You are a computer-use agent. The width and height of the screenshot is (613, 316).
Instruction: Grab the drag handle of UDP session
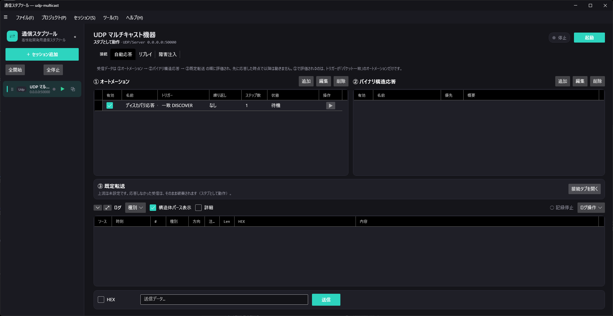[x=12, y=89]
